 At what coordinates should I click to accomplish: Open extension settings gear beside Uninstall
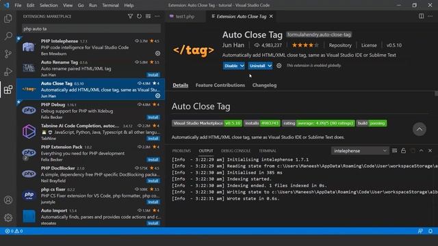[279, 66]
